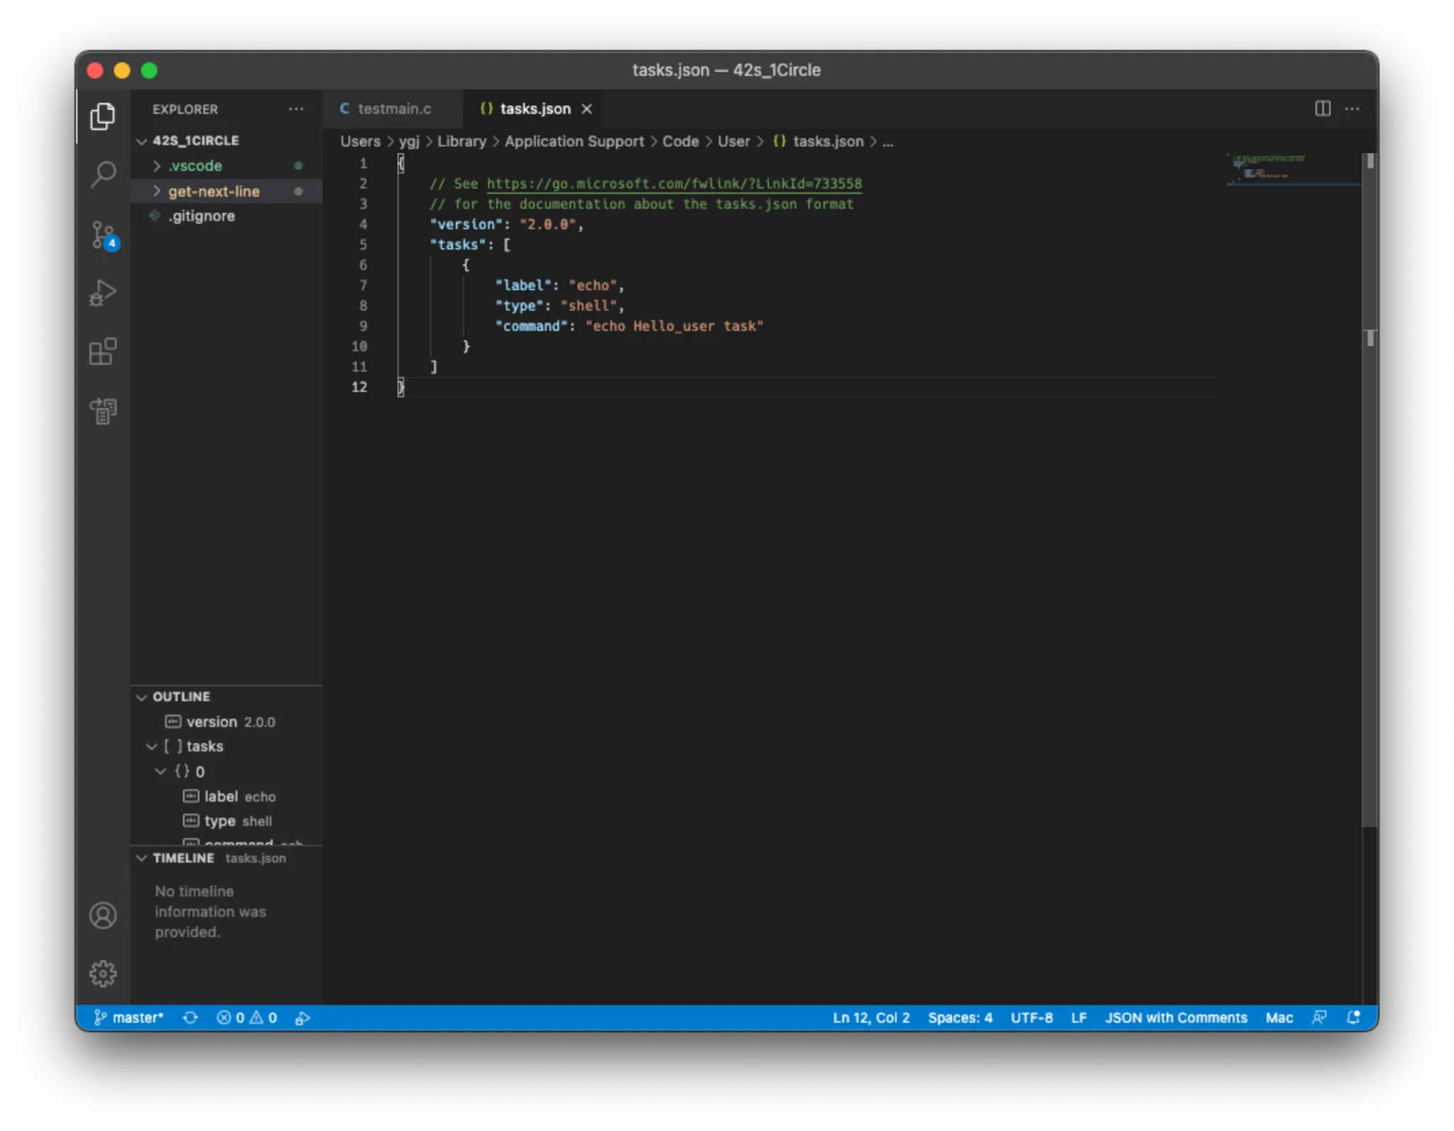Expand the get-next-line folder
The height and width of the screenshot is (1131, 1454).
pos(213,191)
